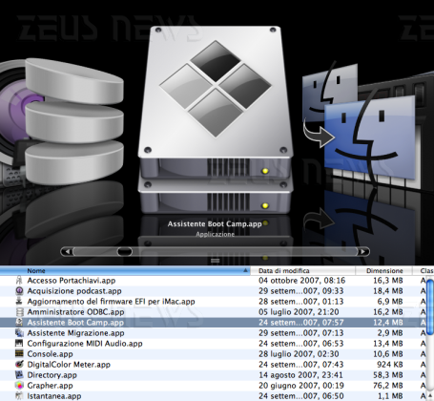This screenshot has width=434, height=401.
Task: Click the Configurazione MIDI Audio keyboard icon
Action: tap(19, 344)
